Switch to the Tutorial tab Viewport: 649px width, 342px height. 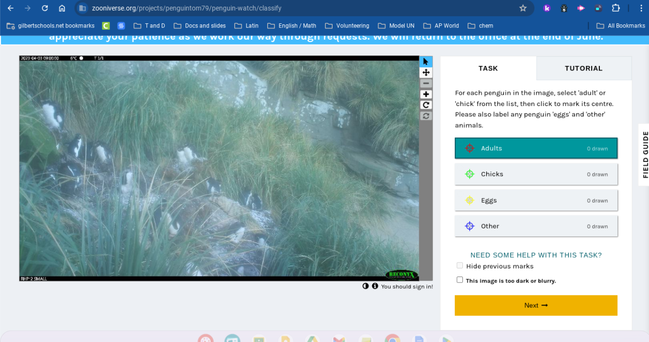pos(584,68)
